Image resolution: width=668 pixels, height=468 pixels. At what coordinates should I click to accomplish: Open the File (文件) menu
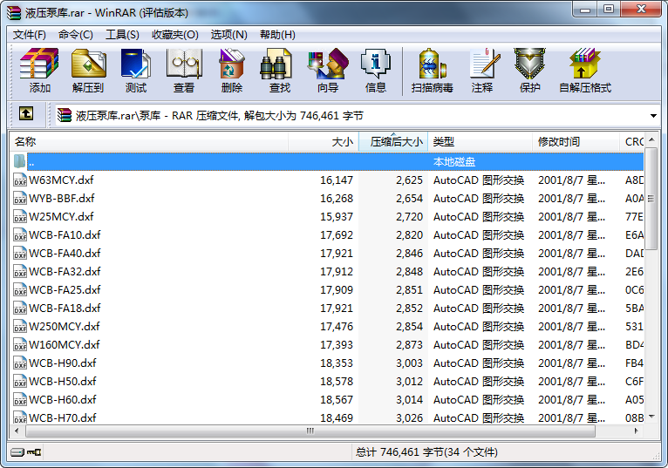pos(30,35)
